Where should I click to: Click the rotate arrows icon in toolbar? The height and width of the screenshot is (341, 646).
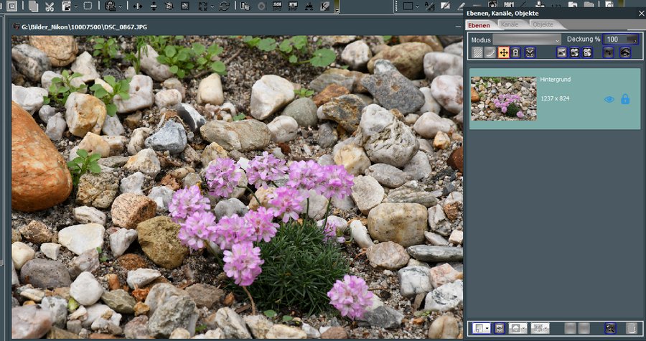[224, 6]
